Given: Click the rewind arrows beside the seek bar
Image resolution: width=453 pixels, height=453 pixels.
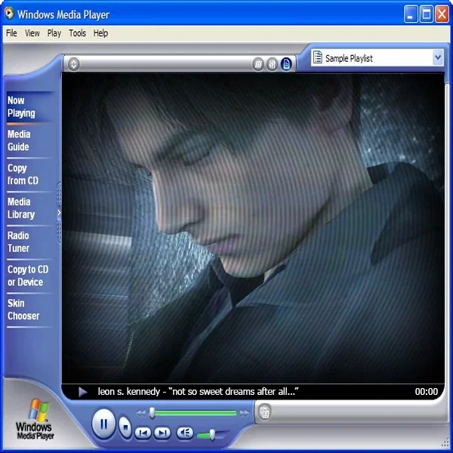Looking at the screenshot, I should 141,413.
